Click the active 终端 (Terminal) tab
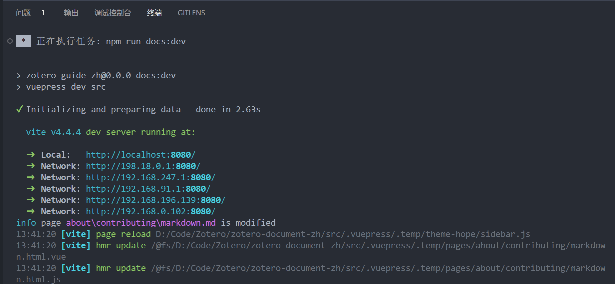615x284 pixels. pos(154,13)
